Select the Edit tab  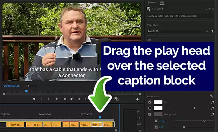(x=162, y=3)
